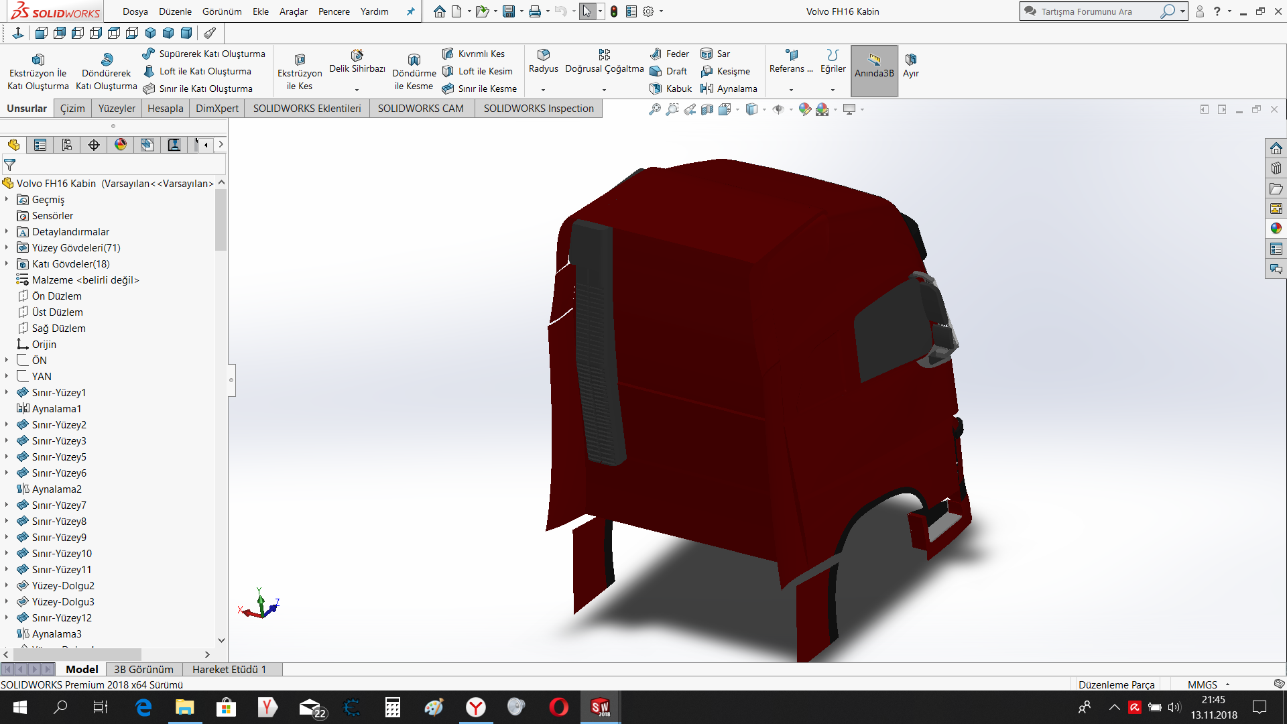Open Design Library in task pane
The image size is (1287, 724).
click(1276, 168)
